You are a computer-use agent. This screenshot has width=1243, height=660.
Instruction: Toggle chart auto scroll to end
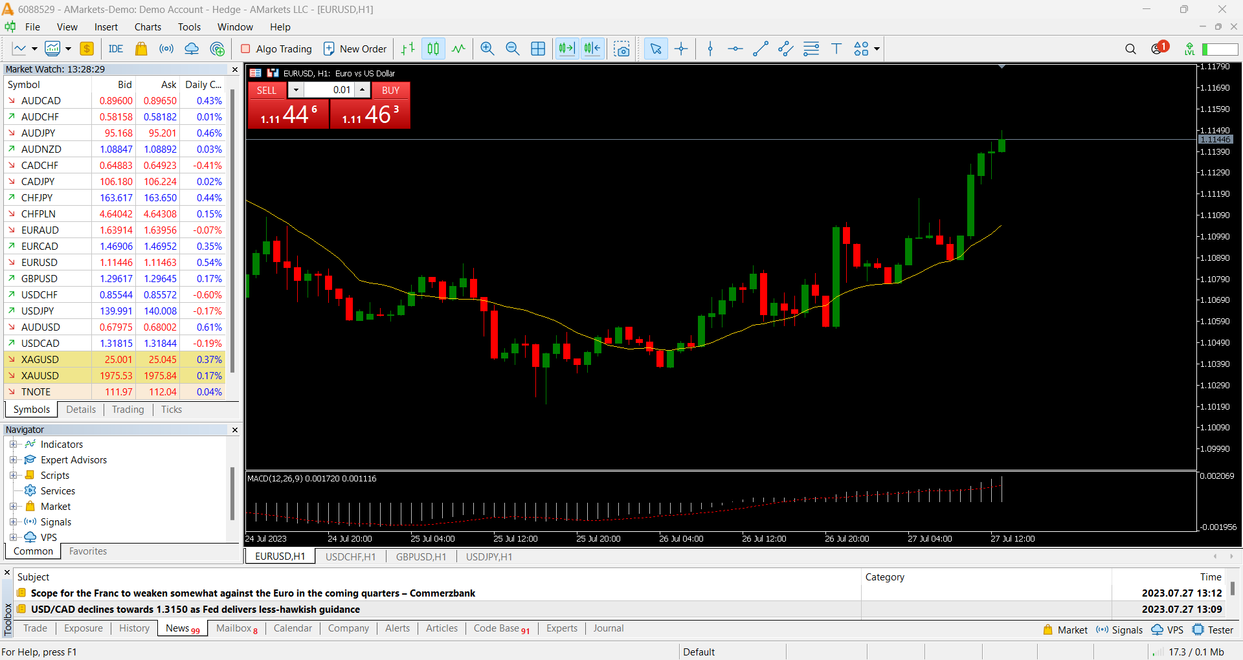(566, 49)
